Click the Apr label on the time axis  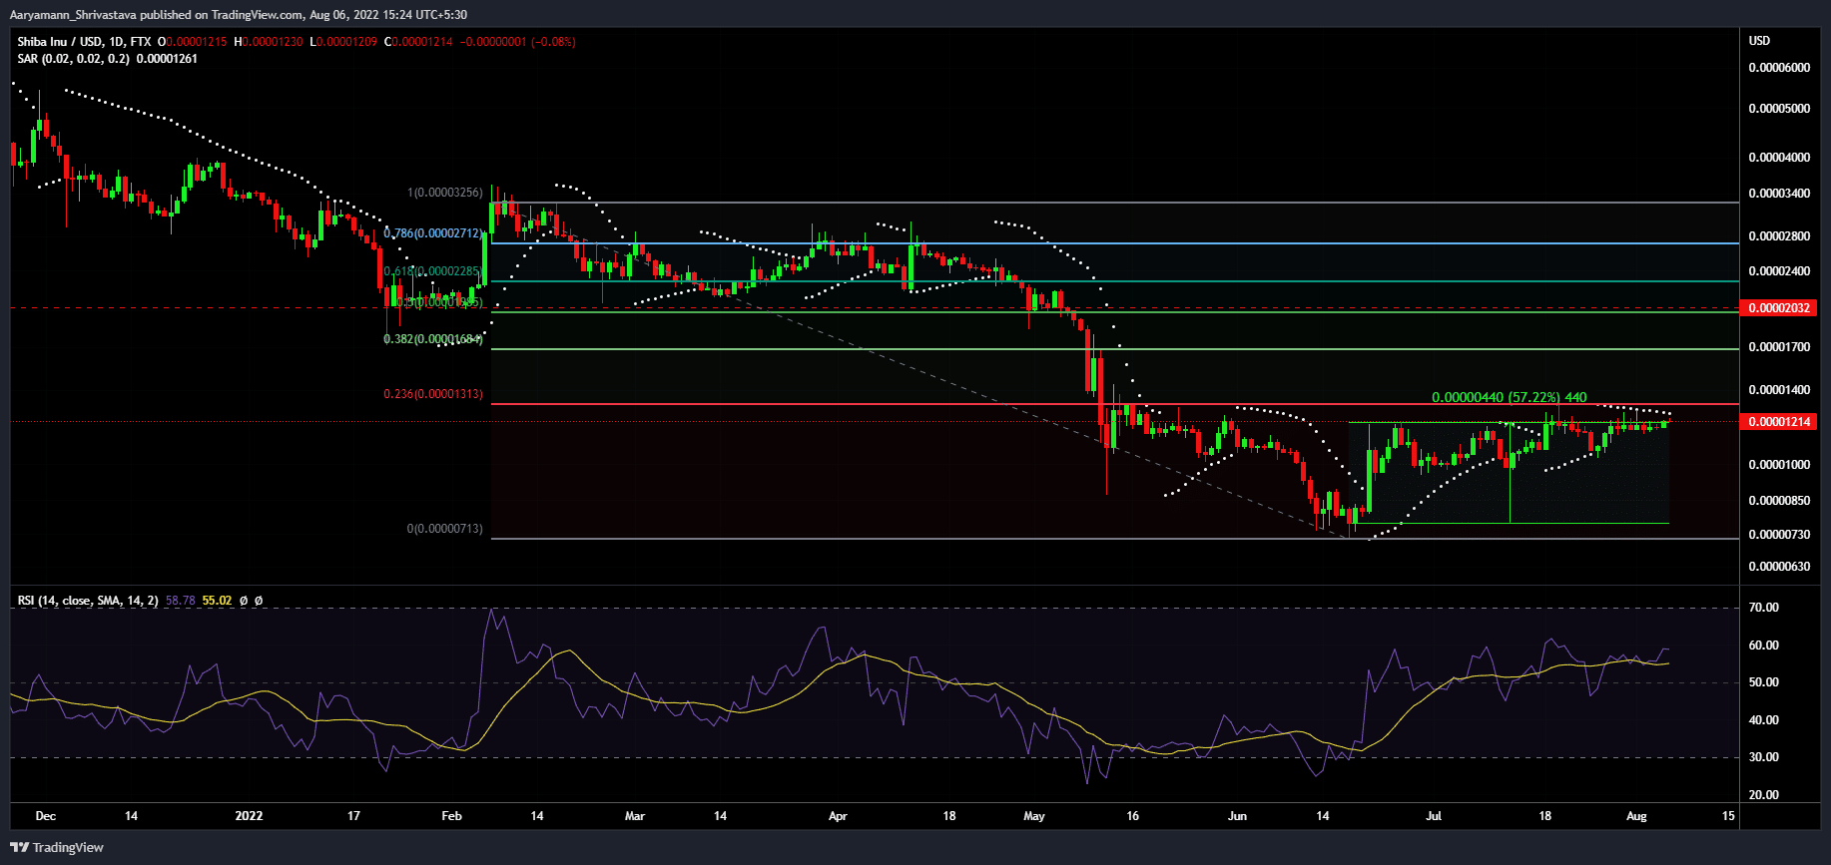(838, 816)
